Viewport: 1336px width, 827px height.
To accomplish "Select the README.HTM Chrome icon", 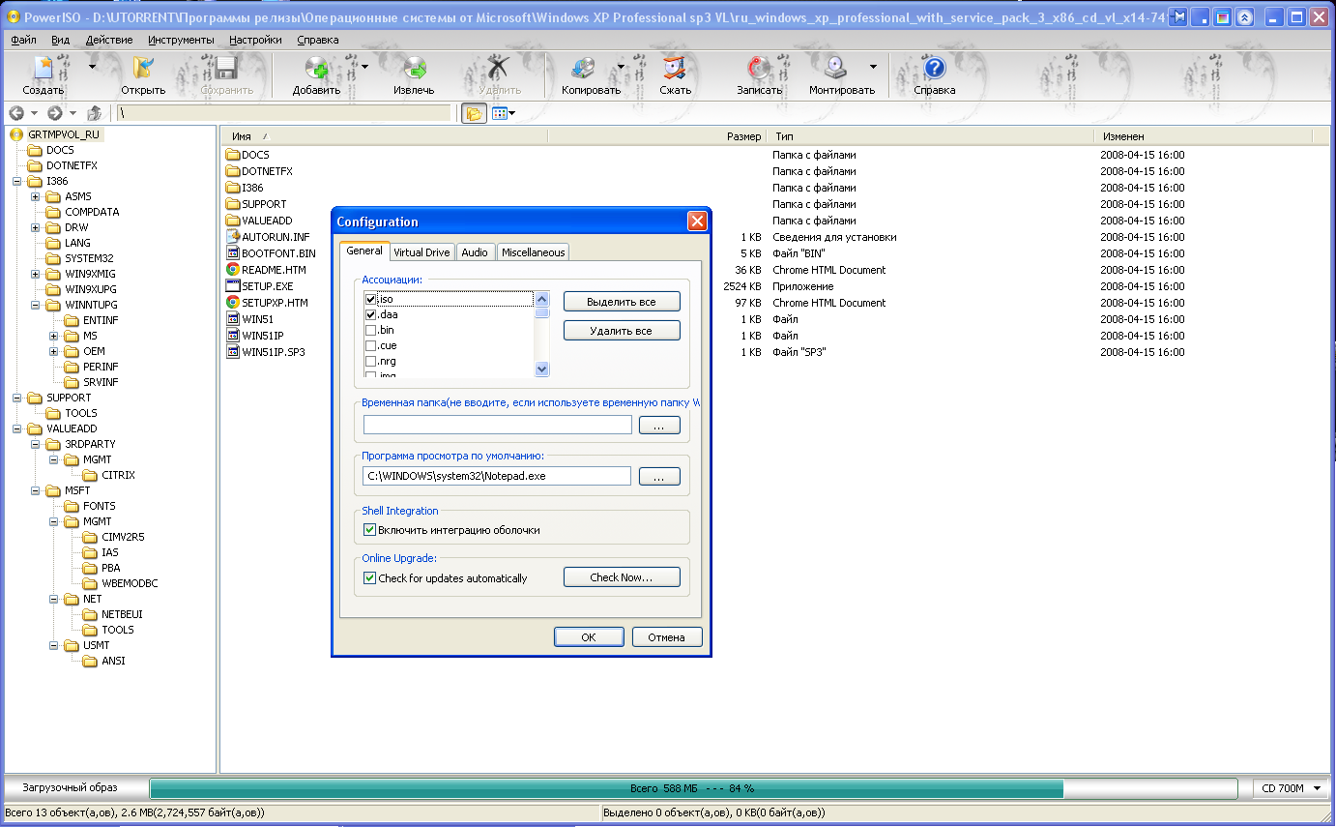I will (x=233, y=270).
